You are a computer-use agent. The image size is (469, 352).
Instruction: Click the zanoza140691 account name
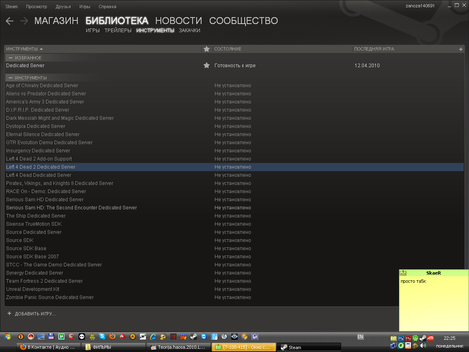(x=420, y=6)
